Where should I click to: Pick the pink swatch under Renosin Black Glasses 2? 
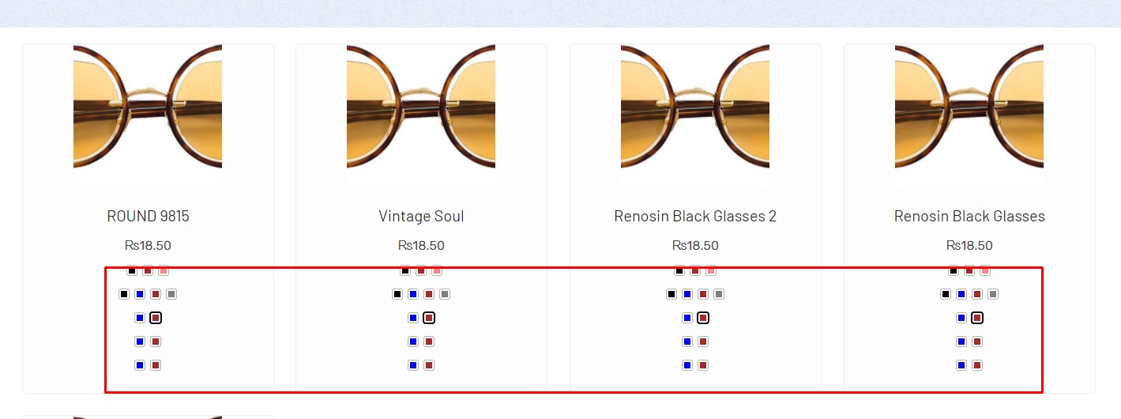pos(711,270)
